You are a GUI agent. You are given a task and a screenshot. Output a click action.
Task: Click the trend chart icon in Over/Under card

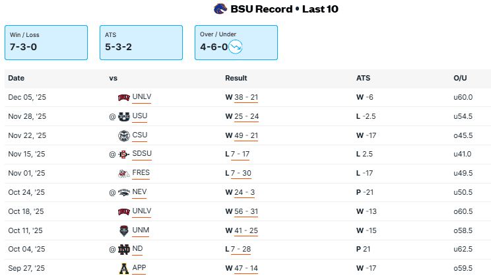[236, 46]
